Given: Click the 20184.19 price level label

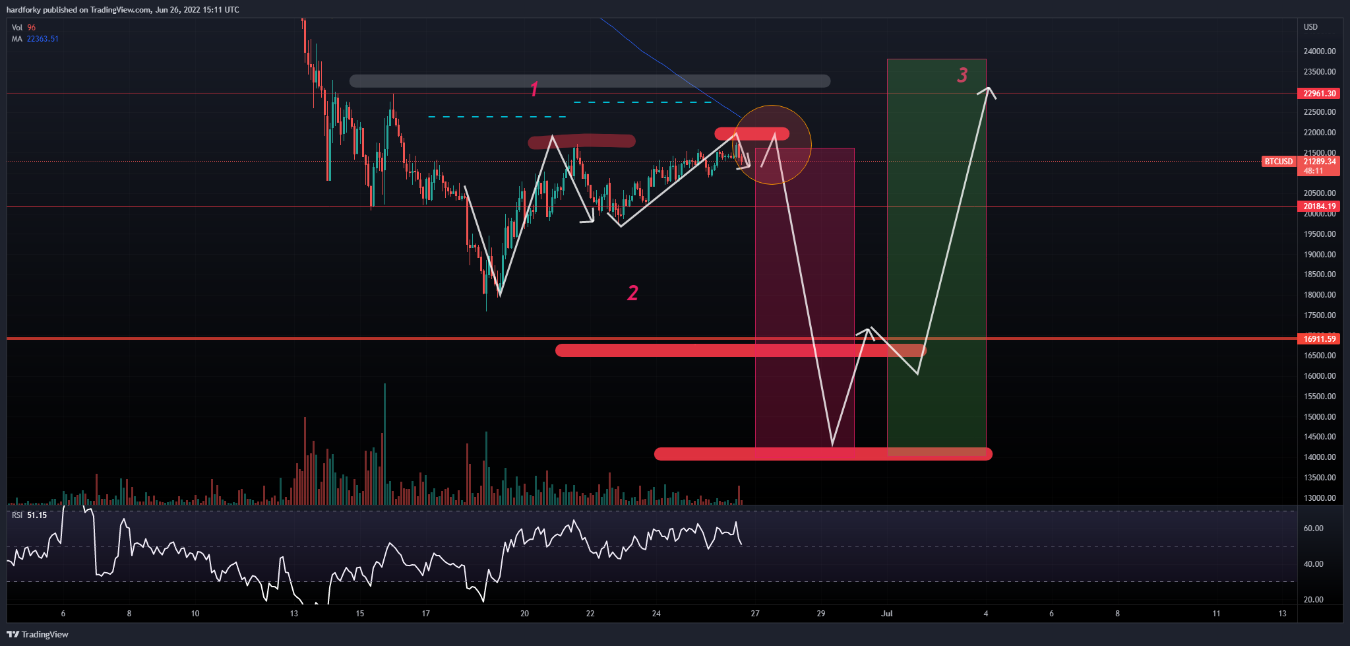Looking at the screenshot, I should click(x=1320, y=207).
